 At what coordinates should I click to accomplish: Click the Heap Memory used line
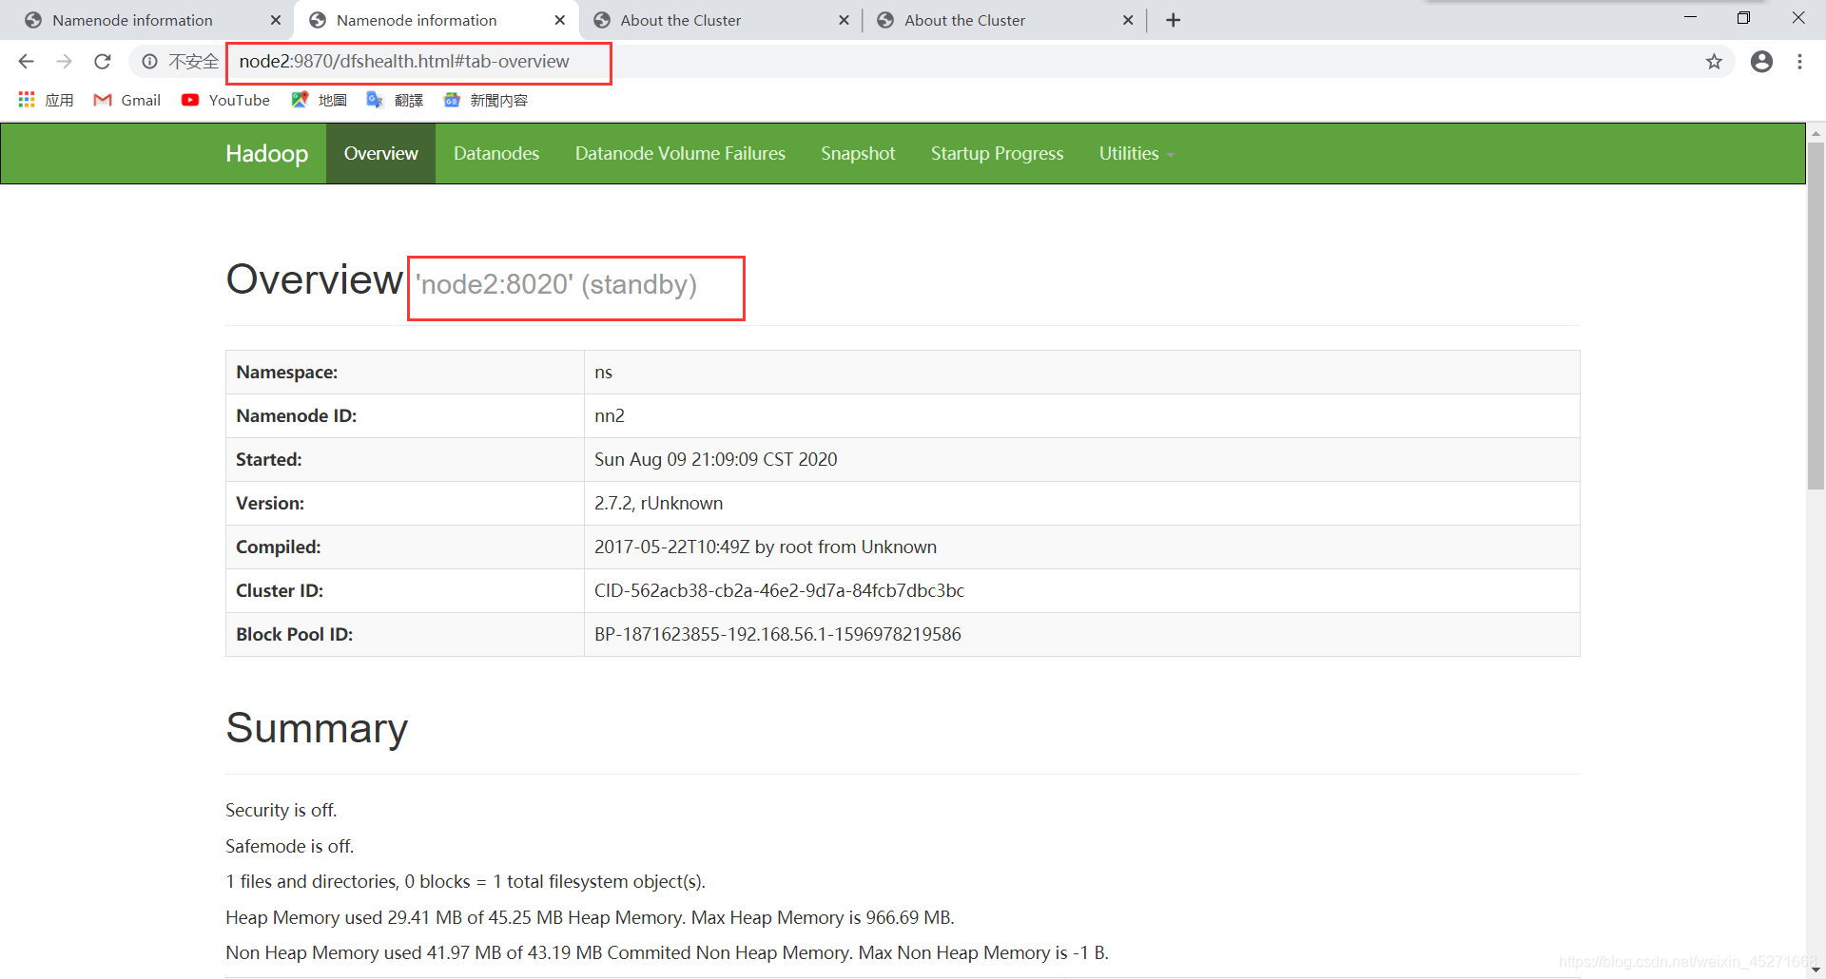[x=590, y=917]
